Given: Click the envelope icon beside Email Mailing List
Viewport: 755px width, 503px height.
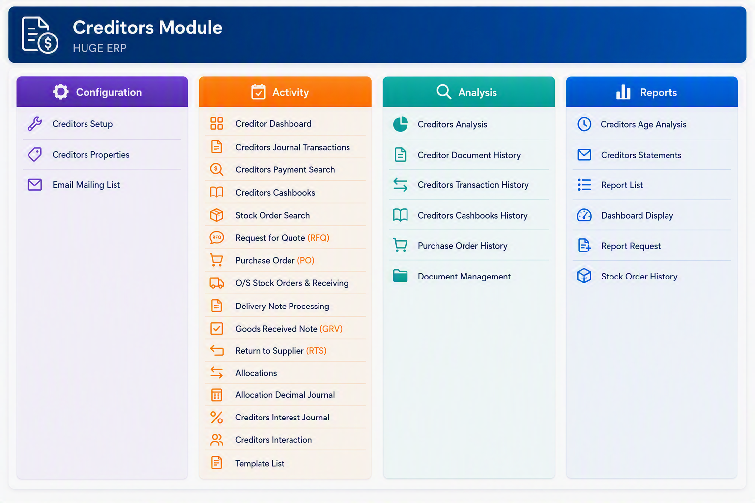Looking at the screenshot, I should [34, 185].
